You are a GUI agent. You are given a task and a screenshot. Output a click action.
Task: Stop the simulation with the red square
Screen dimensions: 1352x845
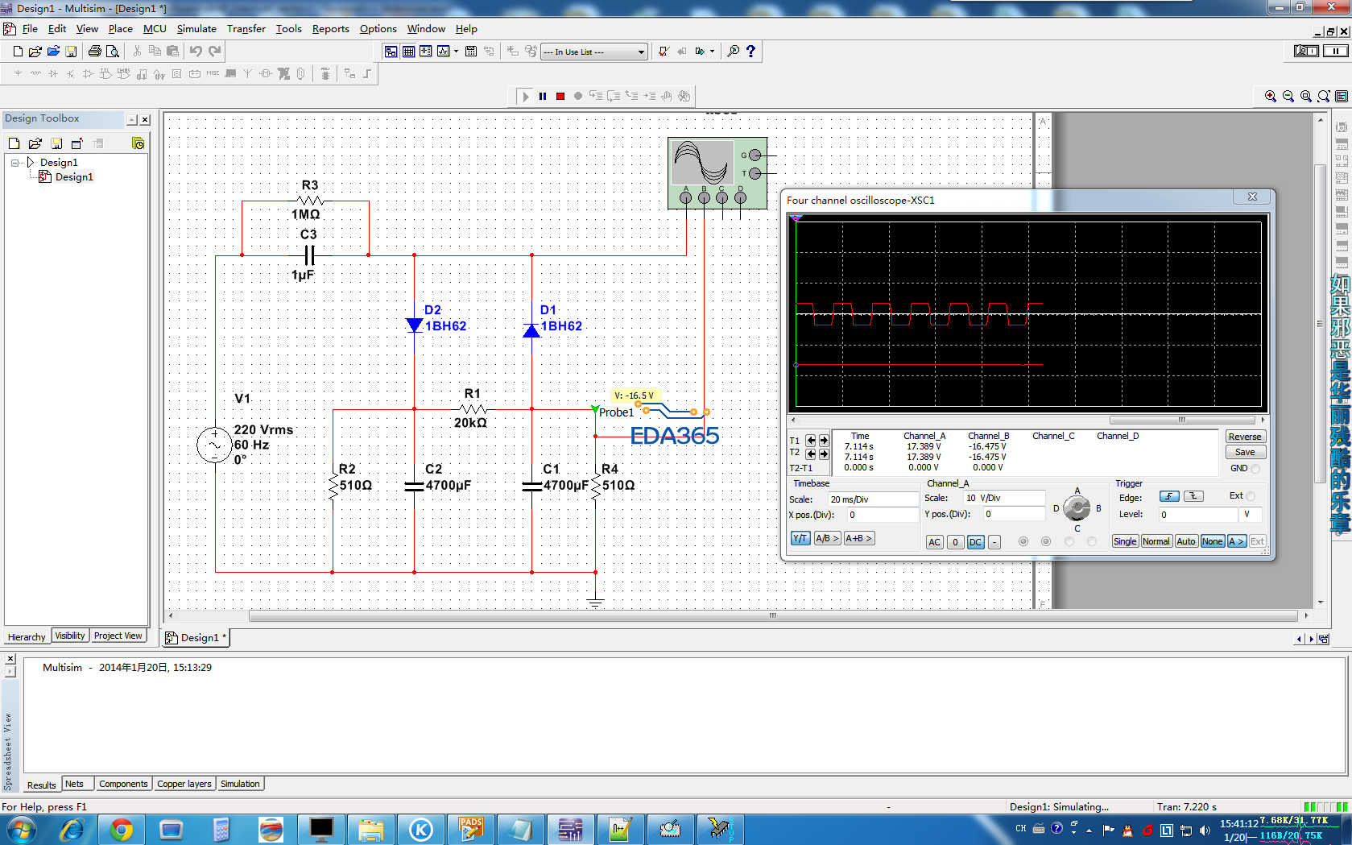pyautogui.click(x=560, y=96)
